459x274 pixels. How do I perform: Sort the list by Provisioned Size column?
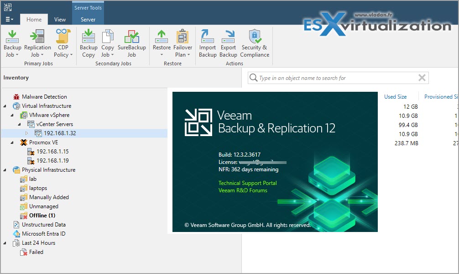[441, 97]
